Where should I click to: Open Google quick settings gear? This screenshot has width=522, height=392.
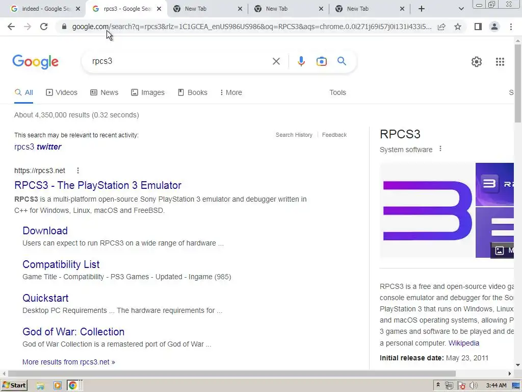point(477,62)
